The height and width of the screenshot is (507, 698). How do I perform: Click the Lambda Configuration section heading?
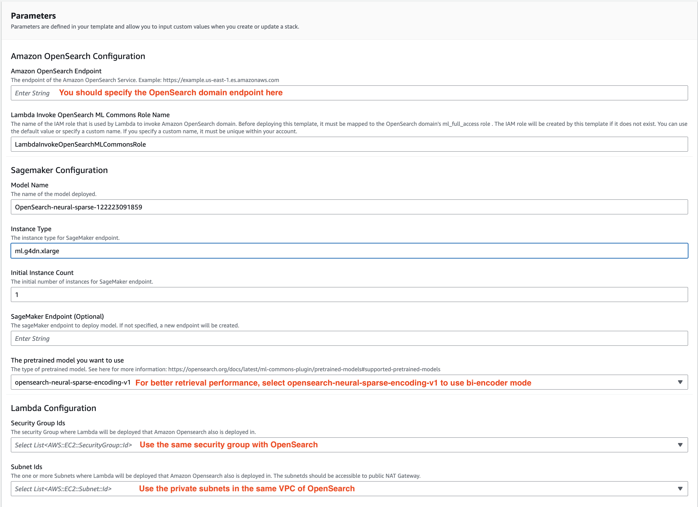[53, 408]
